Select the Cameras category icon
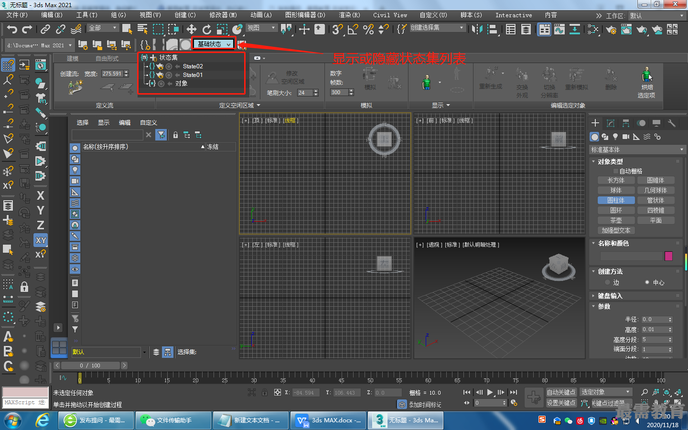The height and width of the screenshot is (430, 688). (x=626, y=137)
